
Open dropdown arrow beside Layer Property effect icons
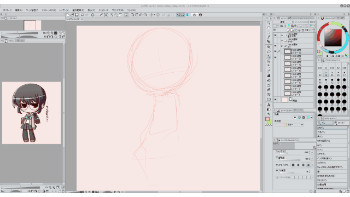coord(311,118)
